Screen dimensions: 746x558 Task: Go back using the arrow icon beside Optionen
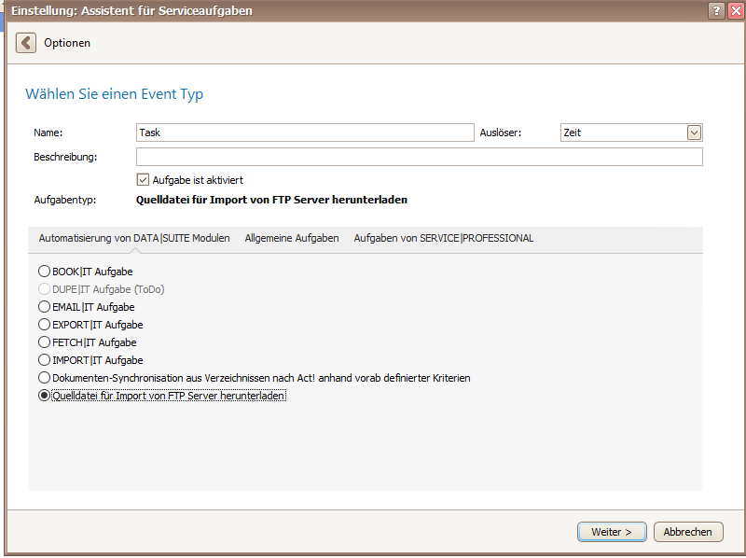click(26, 43)
